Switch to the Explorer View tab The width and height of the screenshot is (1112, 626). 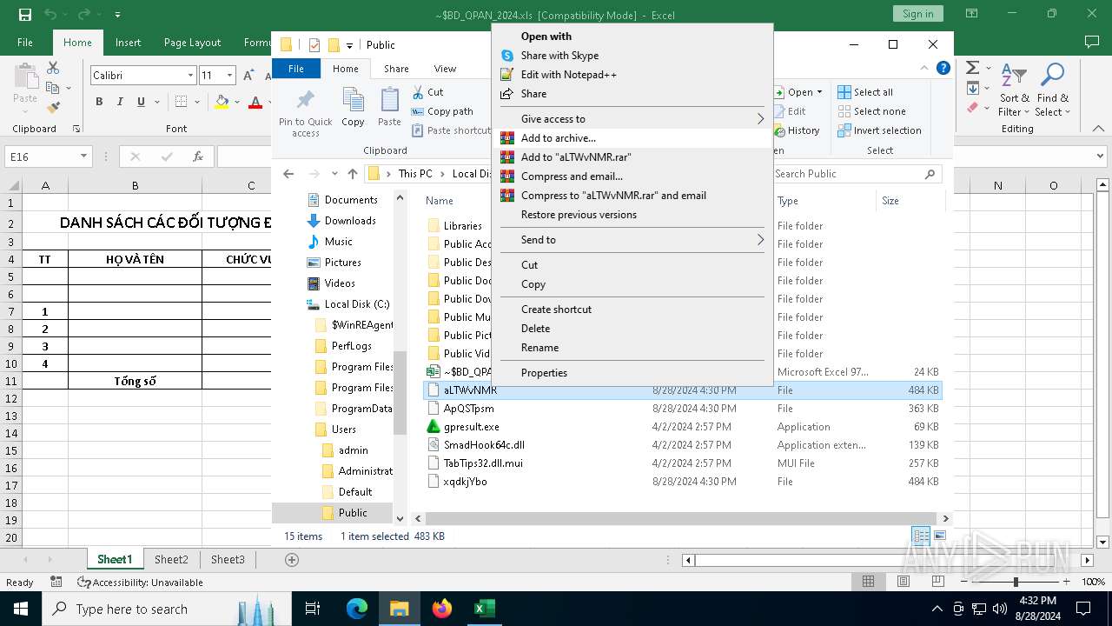pos(445,69)
